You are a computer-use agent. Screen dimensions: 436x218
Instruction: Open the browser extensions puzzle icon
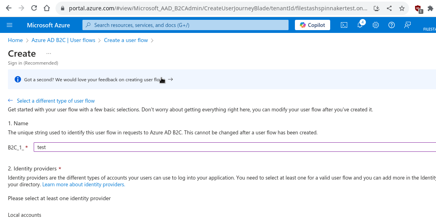point(430,8)
